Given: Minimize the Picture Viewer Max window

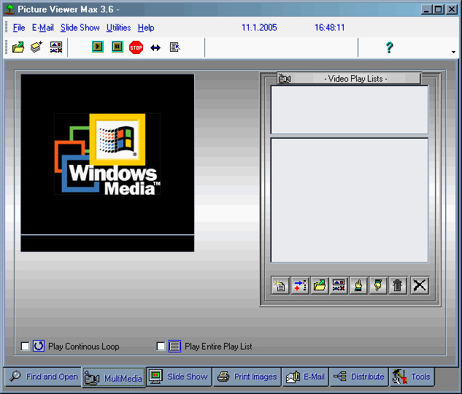Looking at the screenshot, I should point(426,9).
